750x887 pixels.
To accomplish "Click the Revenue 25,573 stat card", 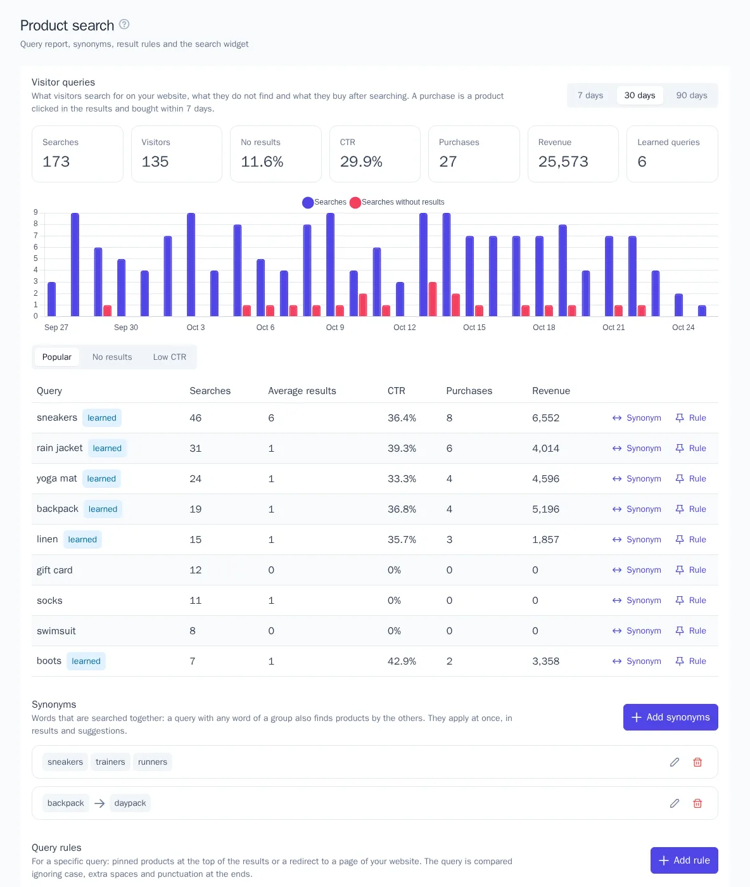I will pyautogui.click(x=573, y=154).
